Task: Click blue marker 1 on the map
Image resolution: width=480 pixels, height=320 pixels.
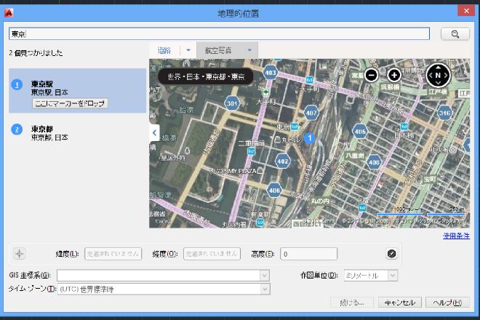Action: 310,138
